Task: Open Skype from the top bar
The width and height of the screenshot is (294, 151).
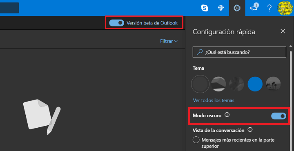Action: pyautogui.click(x=205, y=8)
